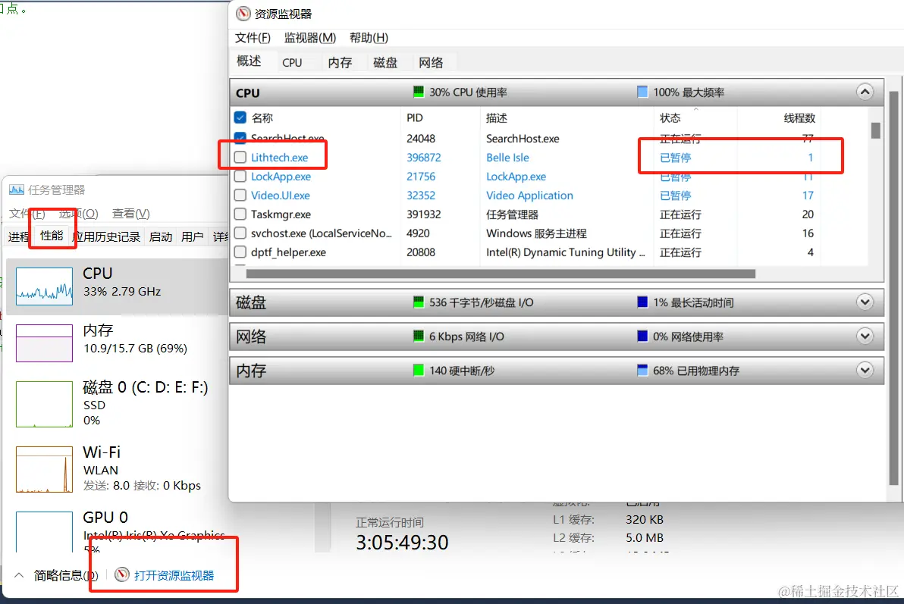Toggle the 名称 select-all checkbox
Image resolution: width=904 pixels, height=604 pixels.
click(x=240, y=117)
